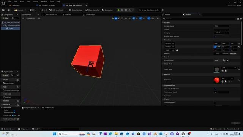Collapse the Transform section
Image resolution: width=243 pixels, height=137 pixels.
point(163,40)
